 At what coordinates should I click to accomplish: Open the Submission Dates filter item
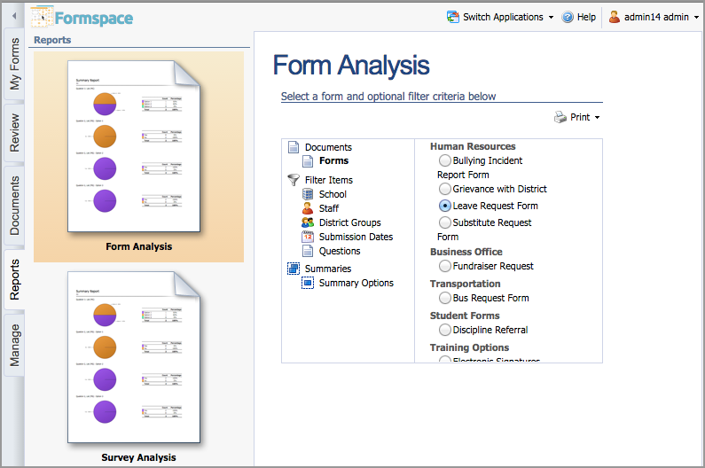click(x=356, y=237)
